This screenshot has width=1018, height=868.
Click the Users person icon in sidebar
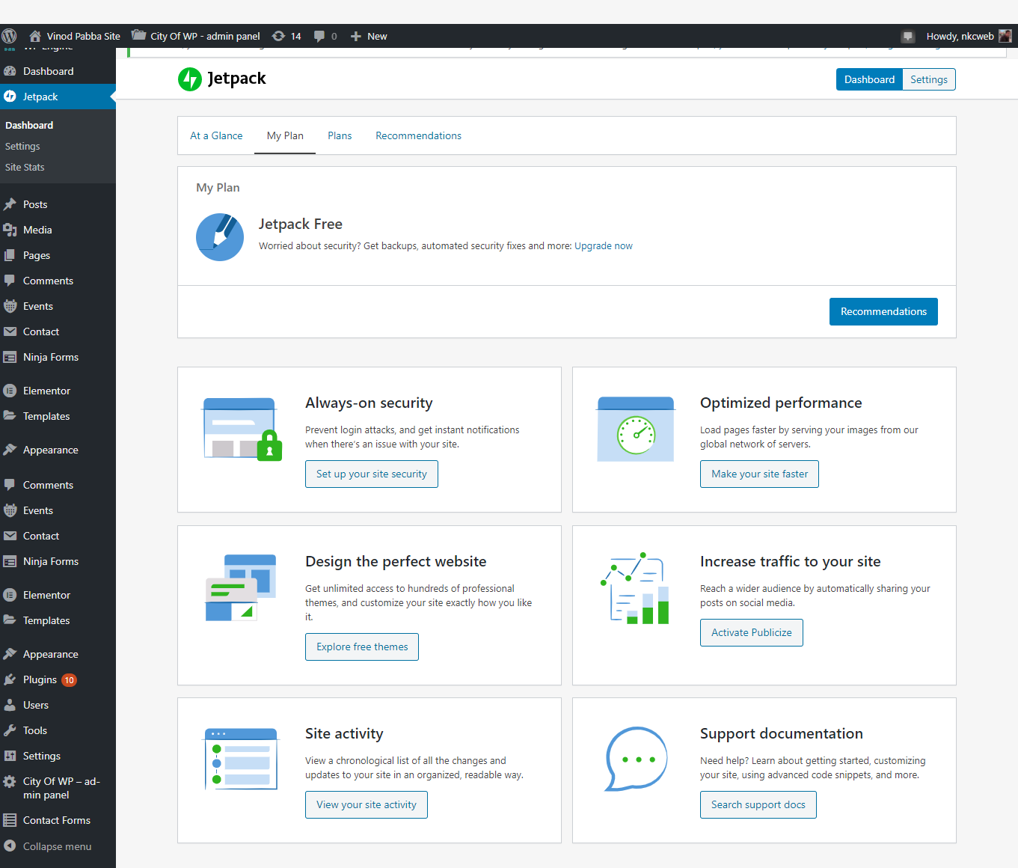click(10, 705)
